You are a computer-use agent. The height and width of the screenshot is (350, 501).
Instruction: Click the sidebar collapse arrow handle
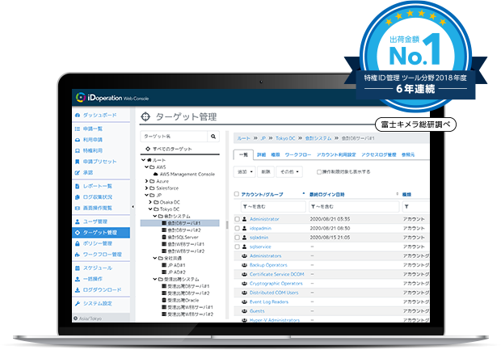[x=133, y=207]
